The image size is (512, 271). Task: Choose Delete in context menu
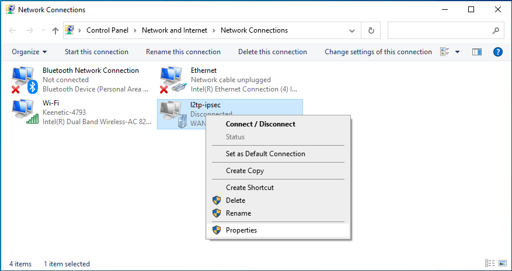pyautogui.click(x=278, y=200)
